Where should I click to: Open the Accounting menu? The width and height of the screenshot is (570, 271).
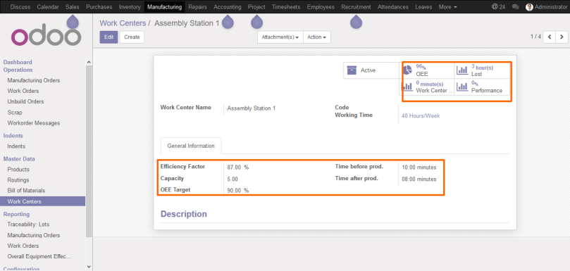pos(227,7)
